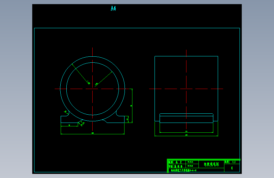274x178 pixels.
Task: Click the 制图 label in the title block
Action: [x=171, y=162]
